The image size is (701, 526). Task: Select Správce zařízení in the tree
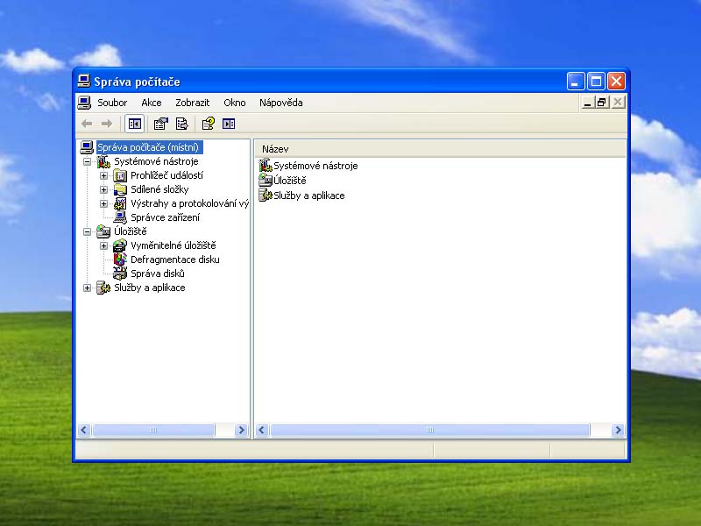(165, 217)
